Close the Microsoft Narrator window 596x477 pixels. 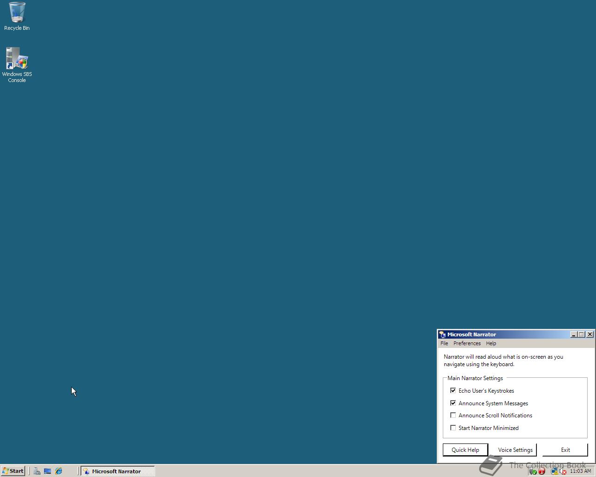590,334
